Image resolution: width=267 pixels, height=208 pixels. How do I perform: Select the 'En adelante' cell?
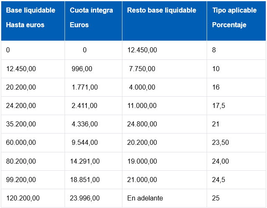[x=145, y=198]
